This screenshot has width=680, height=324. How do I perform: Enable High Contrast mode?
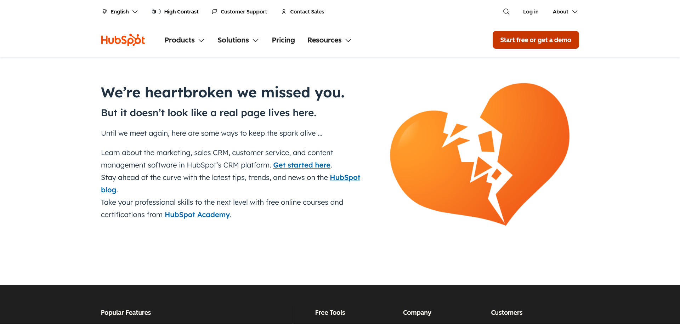[x=181, y=11]
